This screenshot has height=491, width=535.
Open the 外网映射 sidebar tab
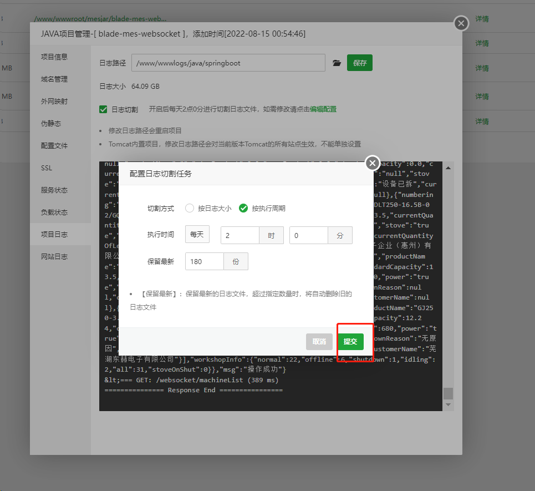[x=61, y=101]
